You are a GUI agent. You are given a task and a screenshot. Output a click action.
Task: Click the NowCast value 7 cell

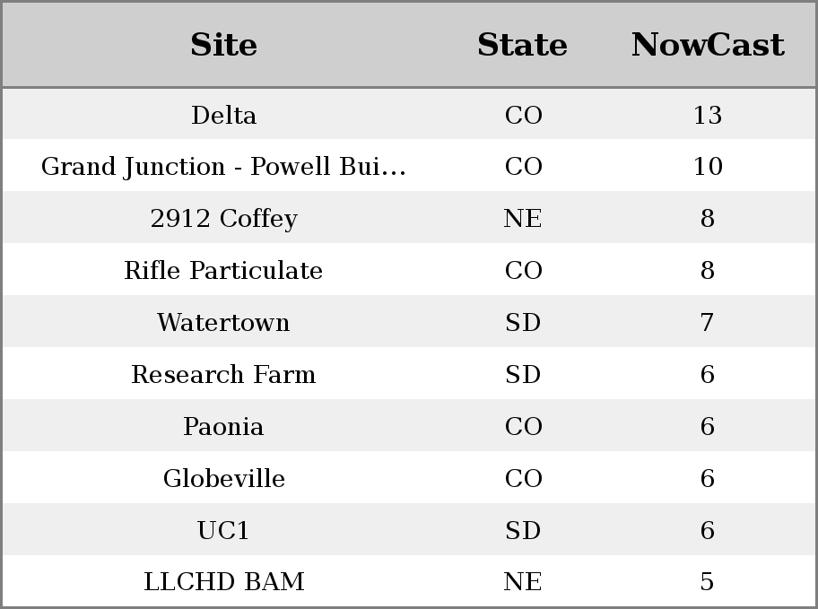(x=708, y=322)
